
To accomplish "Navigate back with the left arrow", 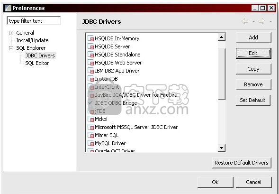I will [245, 21].
